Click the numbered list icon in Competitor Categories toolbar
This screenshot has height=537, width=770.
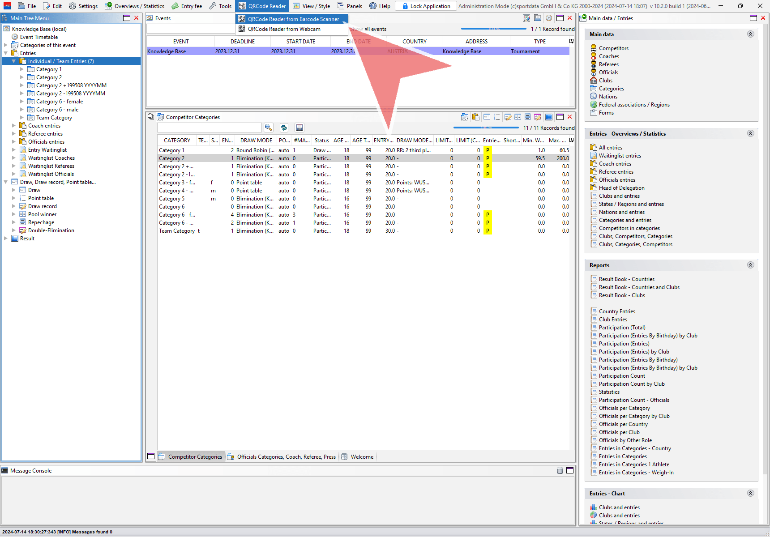[496, 117]
